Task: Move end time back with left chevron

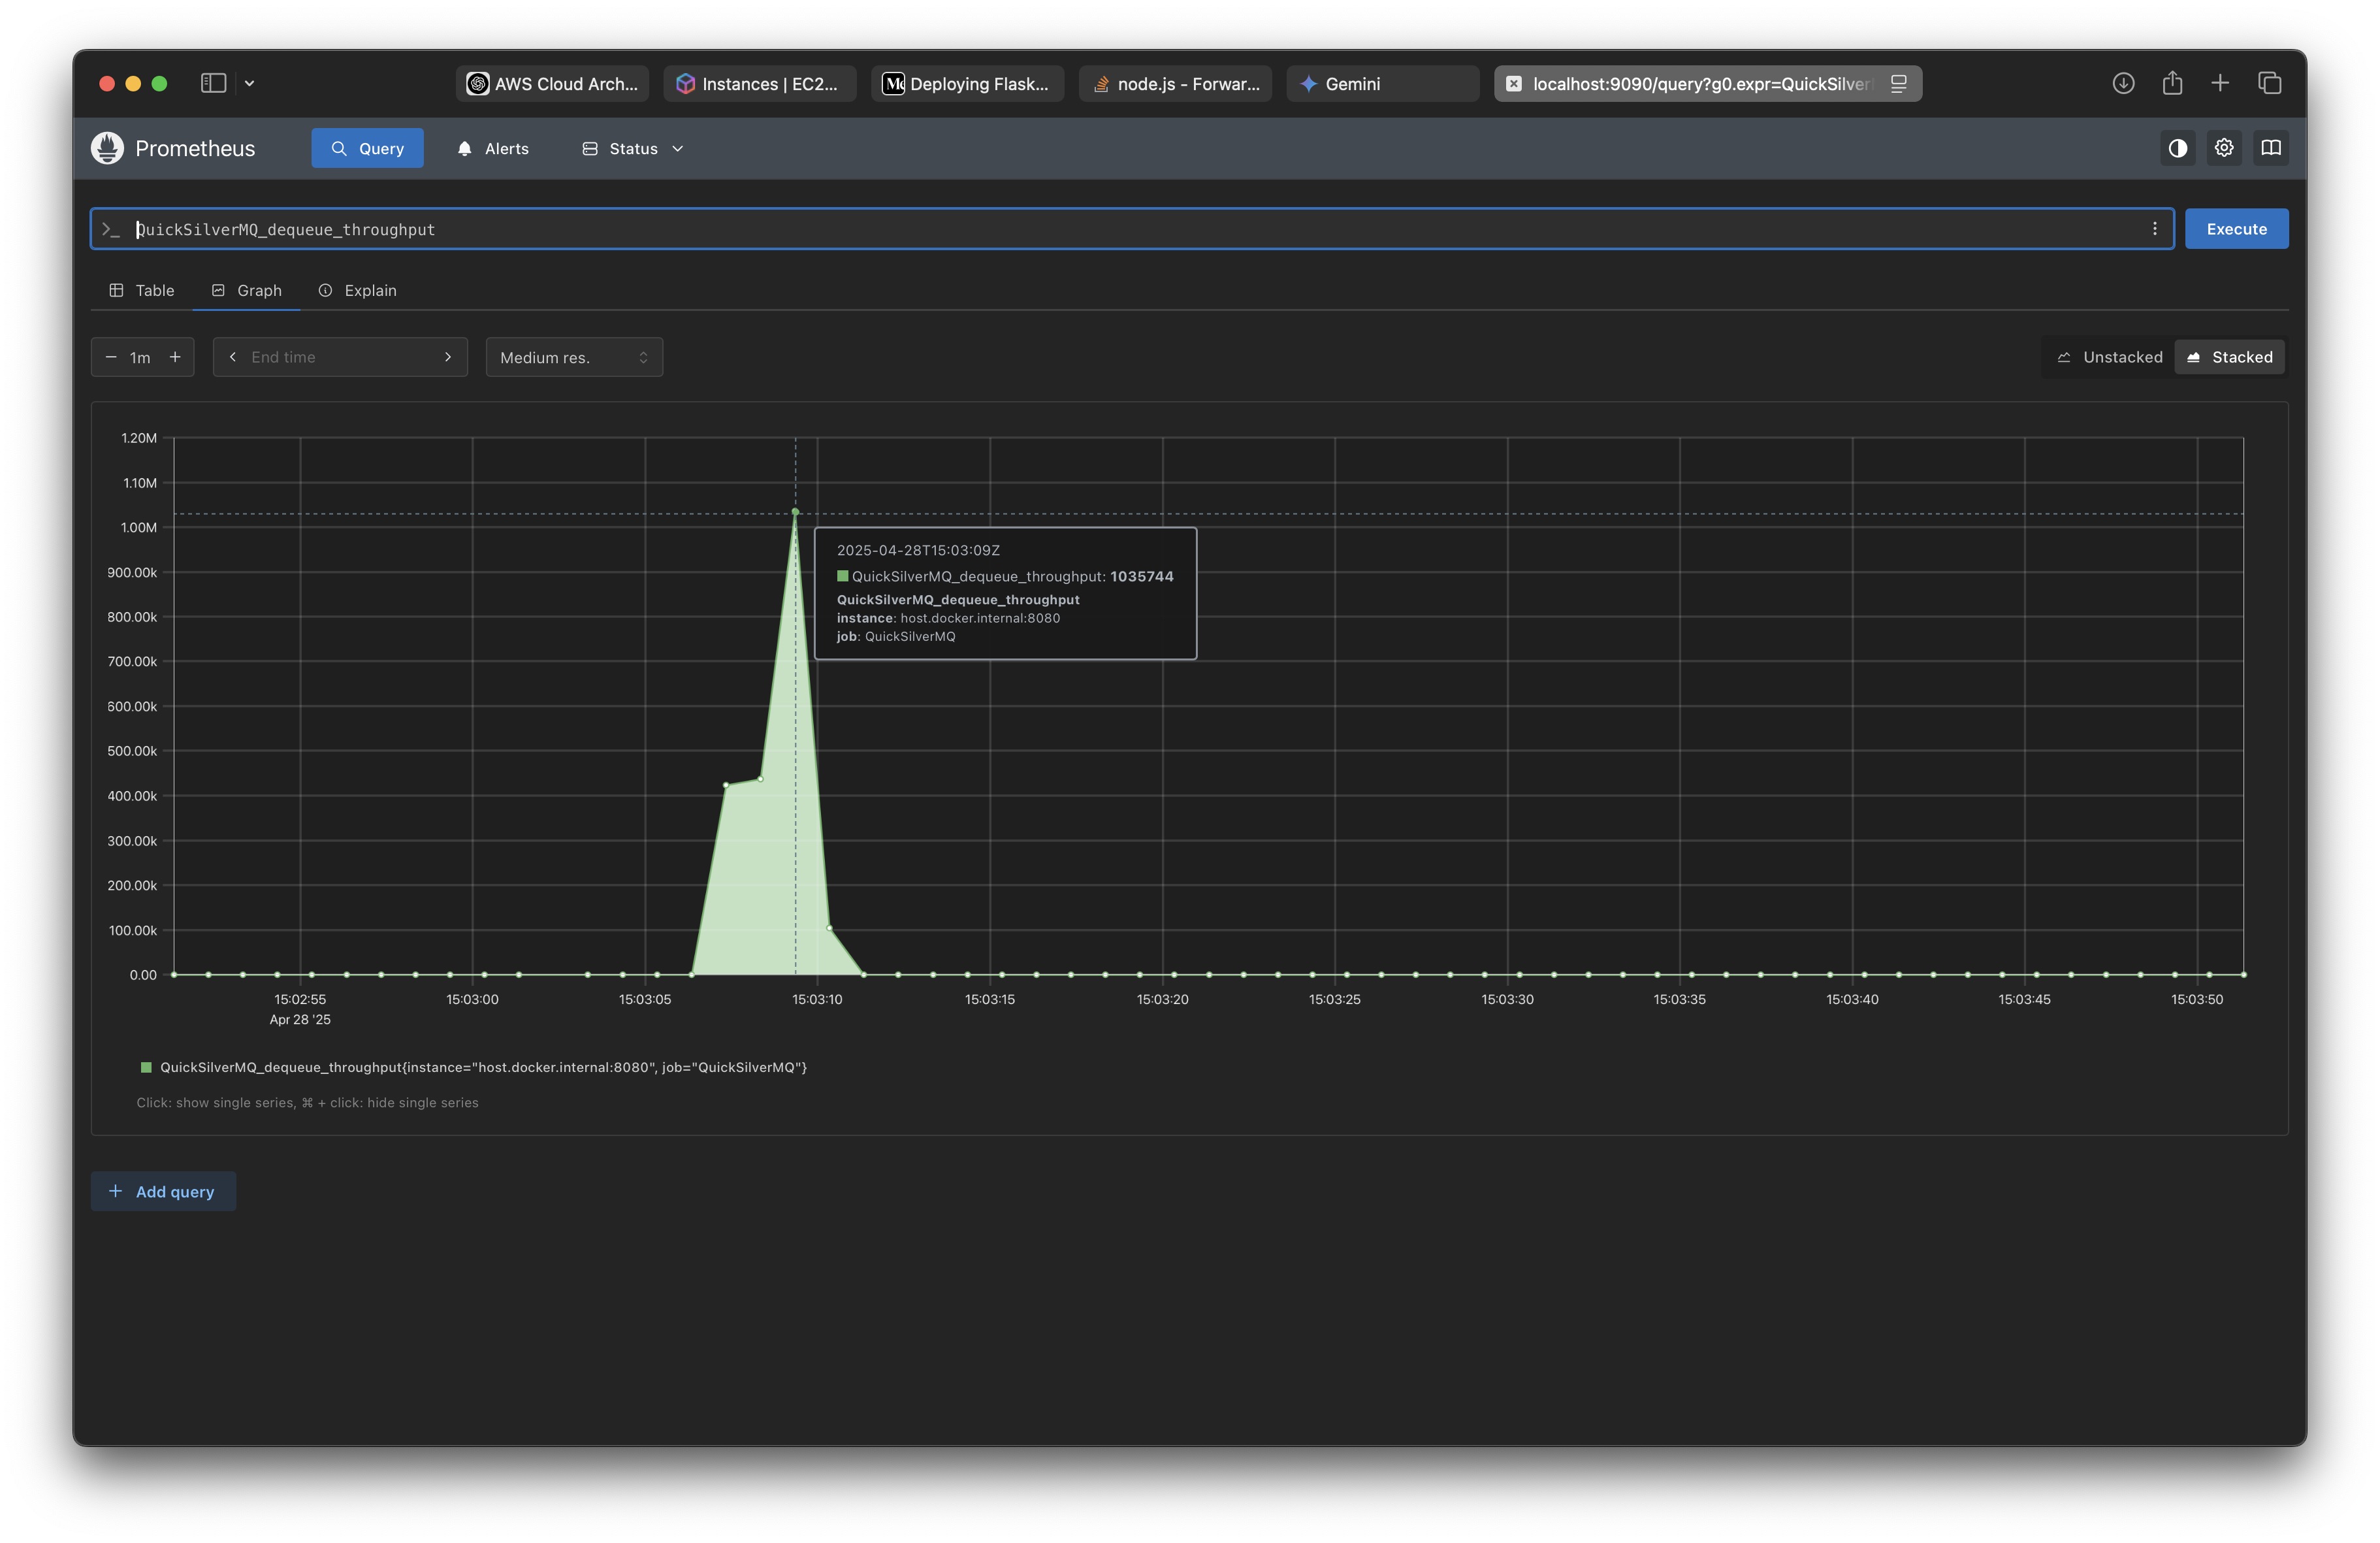Action: 233,357
